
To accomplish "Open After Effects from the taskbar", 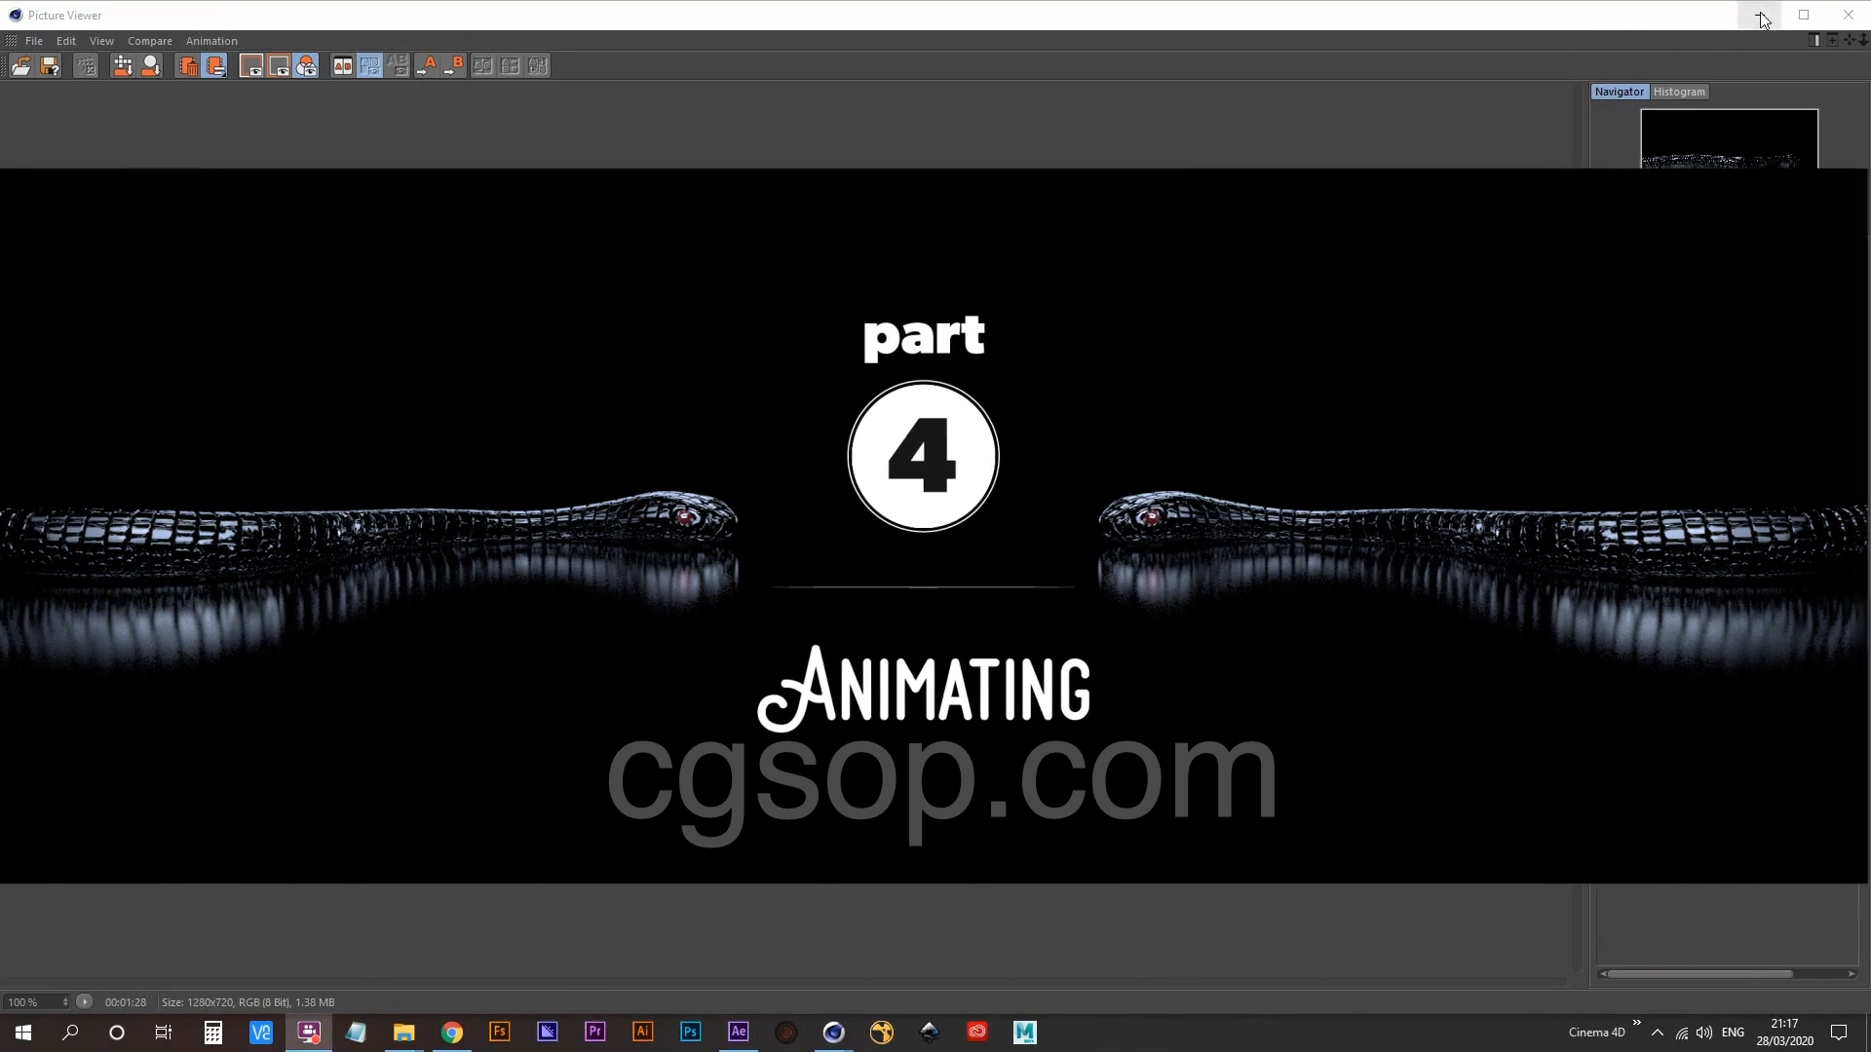I will click(738, 1033).
